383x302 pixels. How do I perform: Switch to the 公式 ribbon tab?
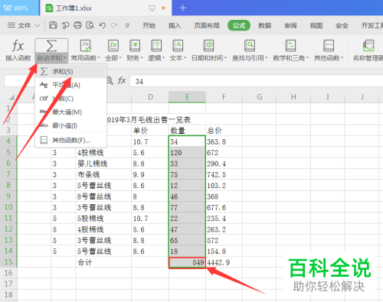[239, 25]
